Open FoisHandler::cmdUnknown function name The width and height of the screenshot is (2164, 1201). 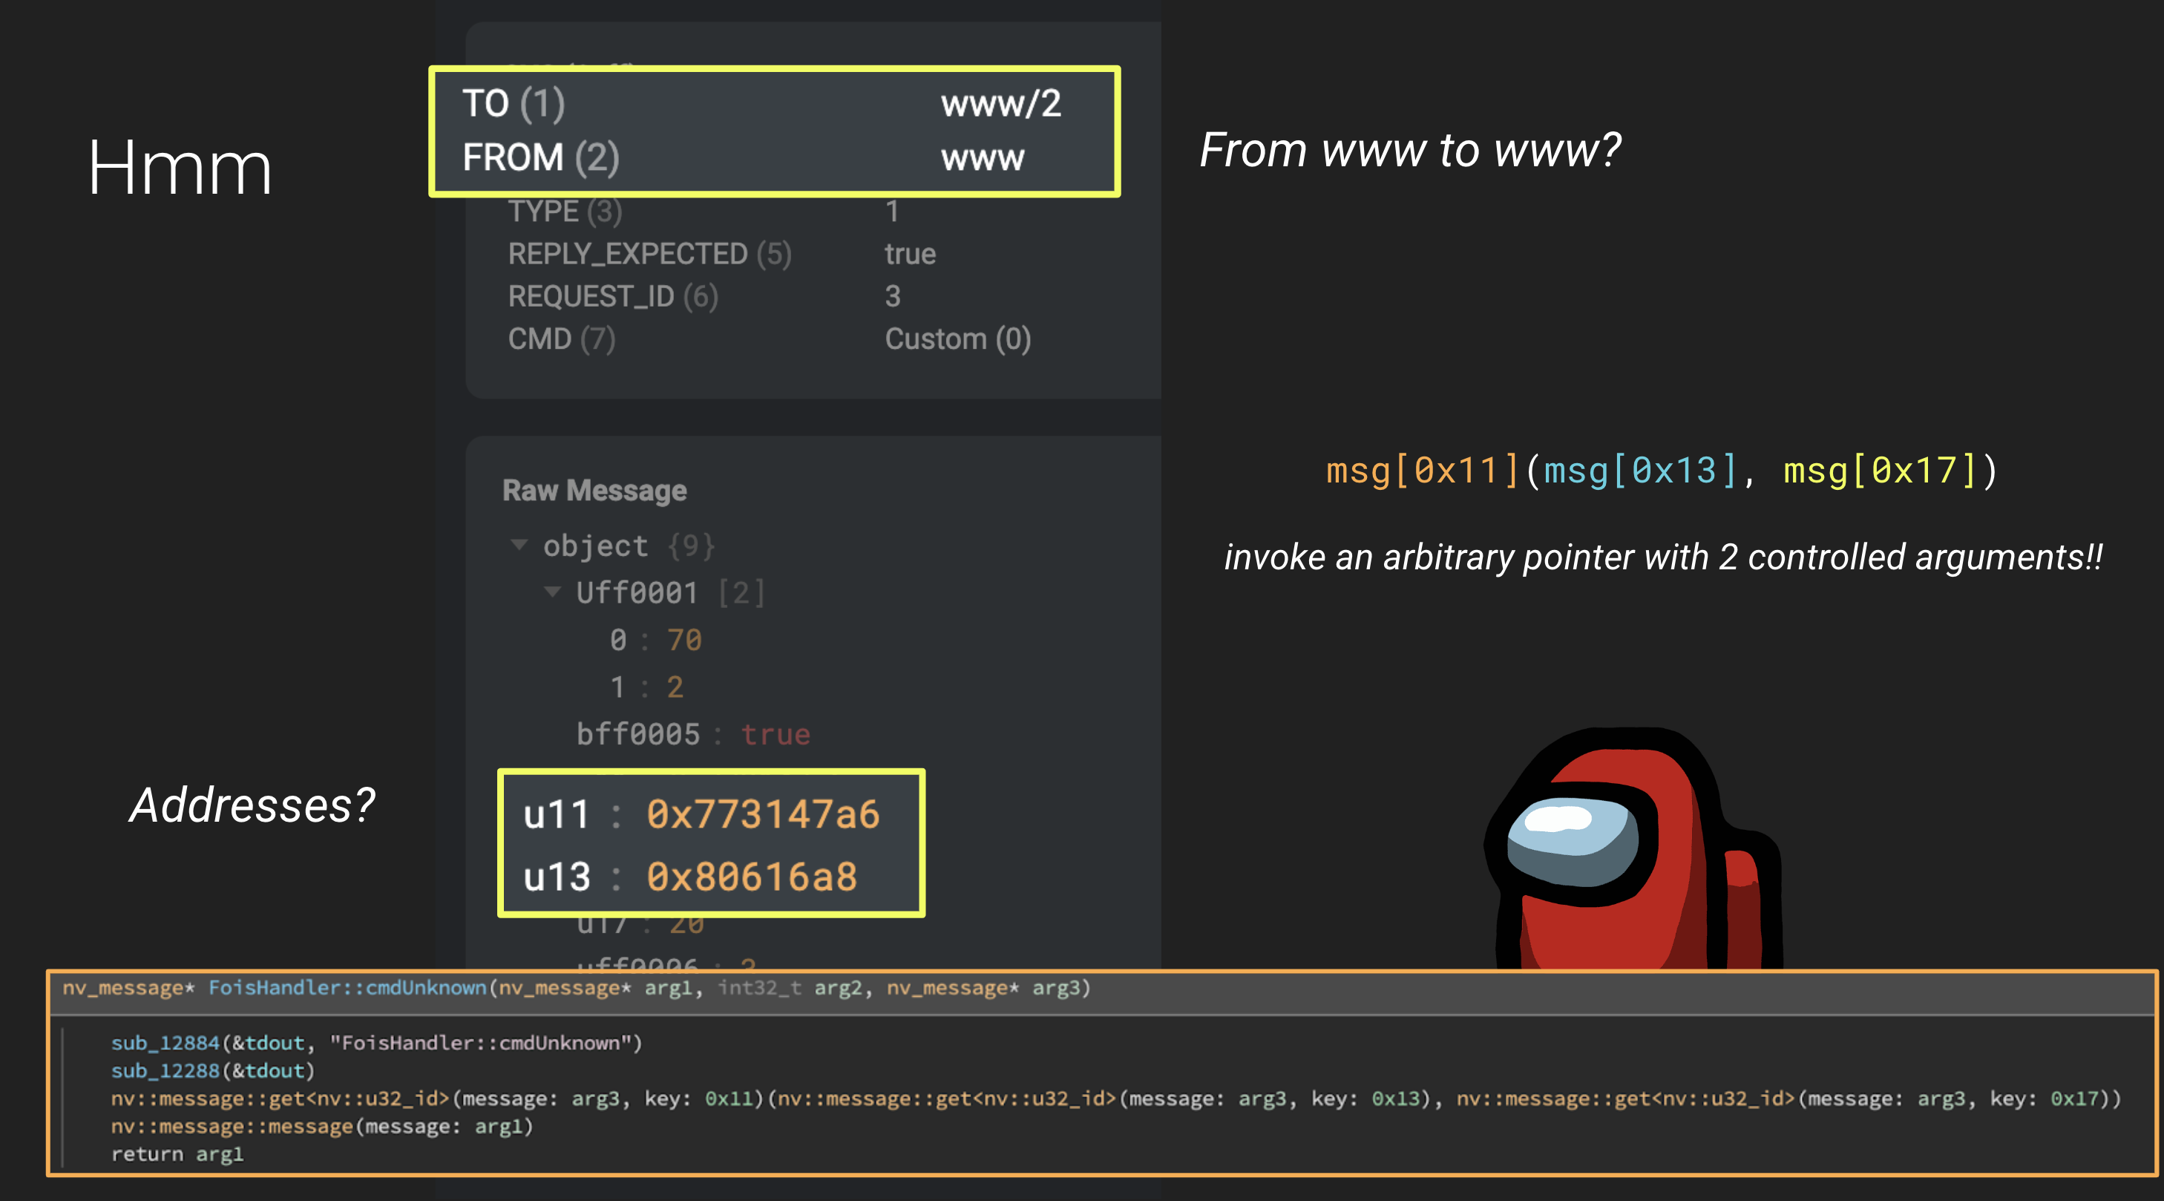347,987
